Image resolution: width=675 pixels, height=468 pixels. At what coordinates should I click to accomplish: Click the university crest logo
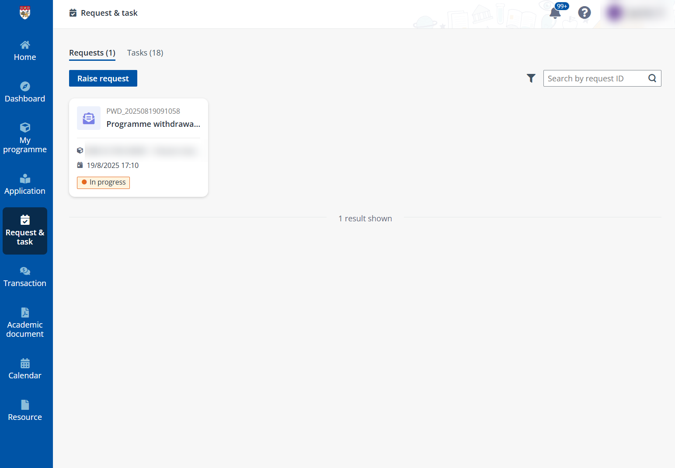(25, 13)
